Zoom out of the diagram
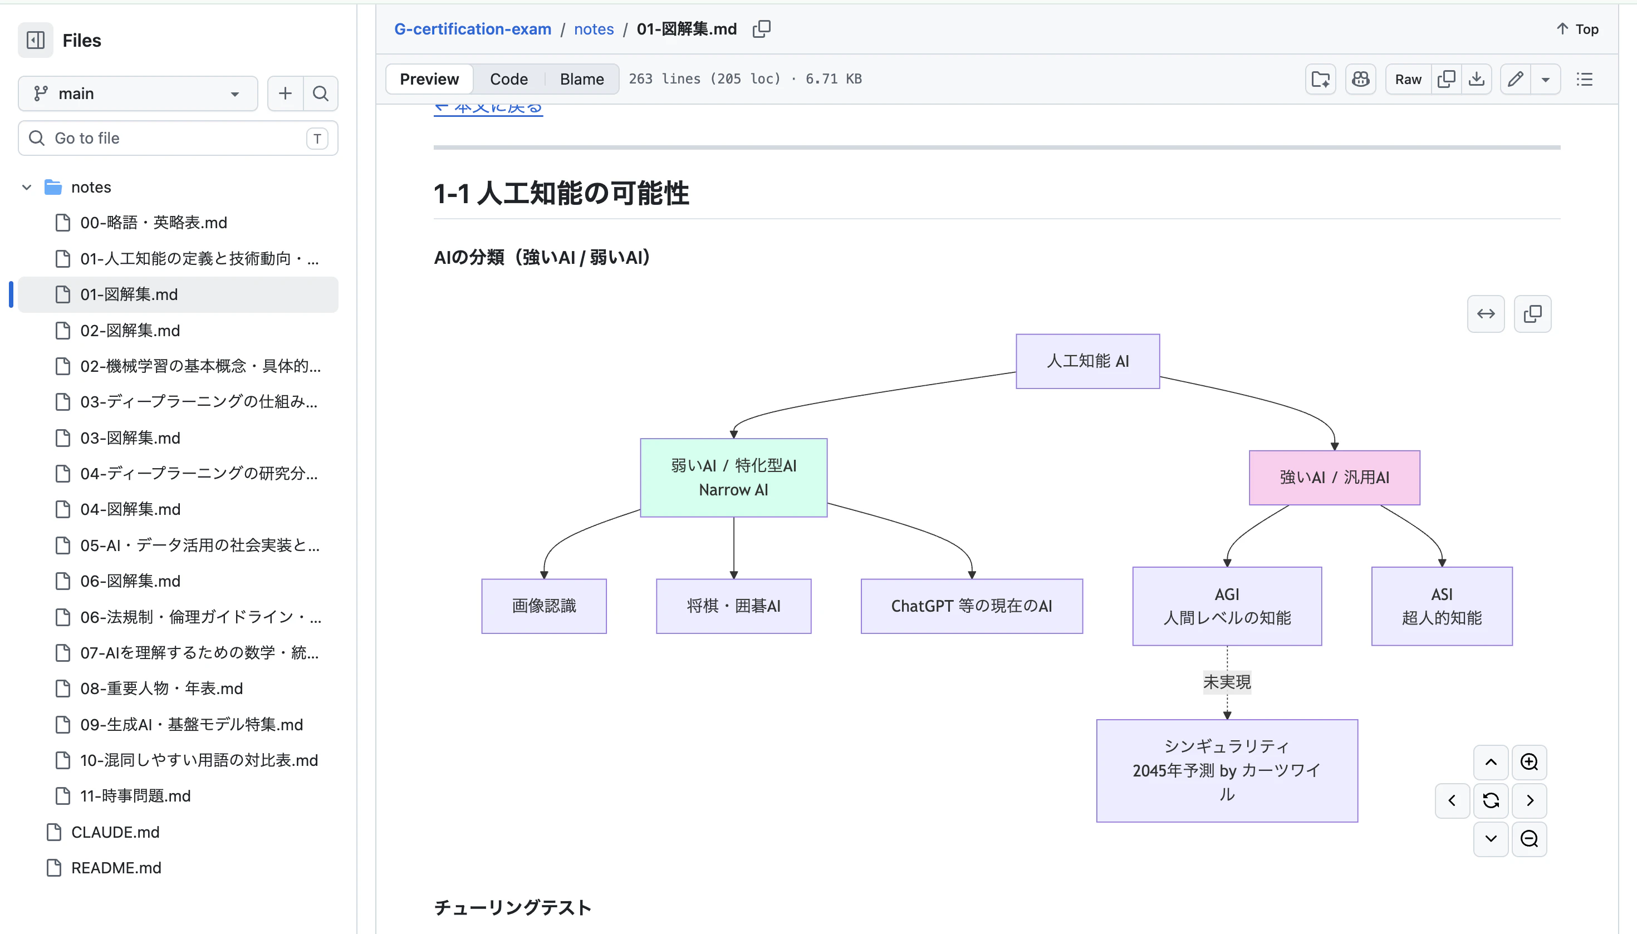1637x934 pixels. 1529,839
